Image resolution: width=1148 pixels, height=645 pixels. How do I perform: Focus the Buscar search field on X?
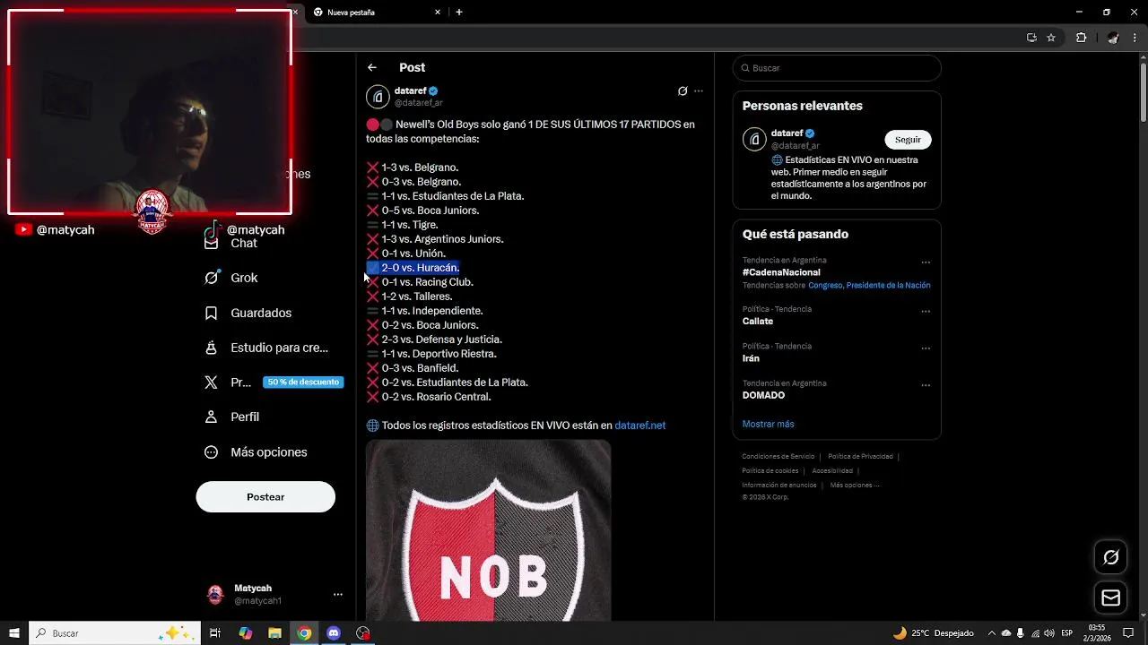[x=837, y=68]
